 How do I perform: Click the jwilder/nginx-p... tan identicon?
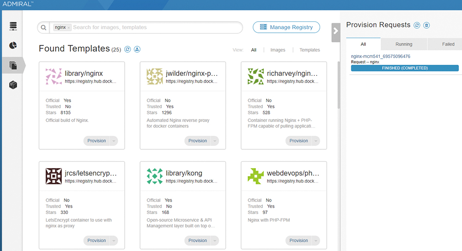(155, 76)
